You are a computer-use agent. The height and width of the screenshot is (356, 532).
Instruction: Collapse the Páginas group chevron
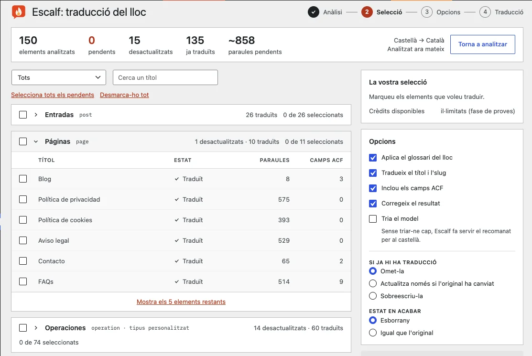(36, 142)
